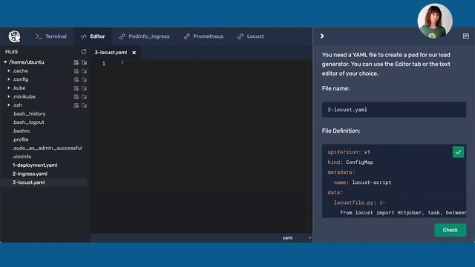Open .bash_logout file
475x267 pixels.
(28, 122)
